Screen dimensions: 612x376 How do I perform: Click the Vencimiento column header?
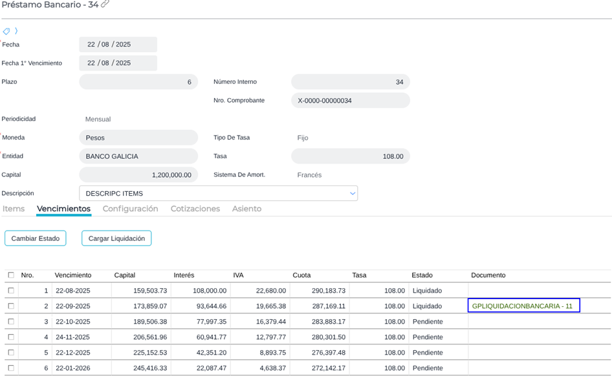[x=73, y=275]
